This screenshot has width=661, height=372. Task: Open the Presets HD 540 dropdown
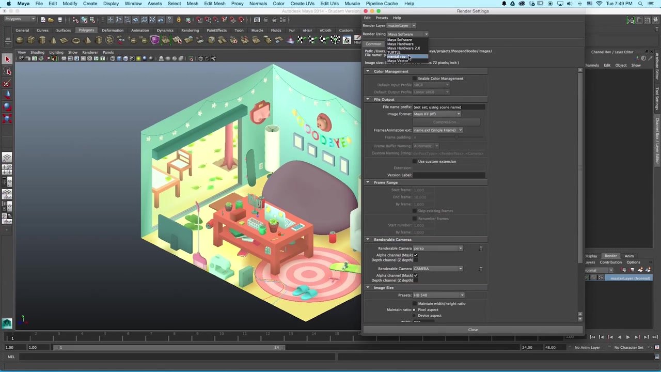click(438, 295)
